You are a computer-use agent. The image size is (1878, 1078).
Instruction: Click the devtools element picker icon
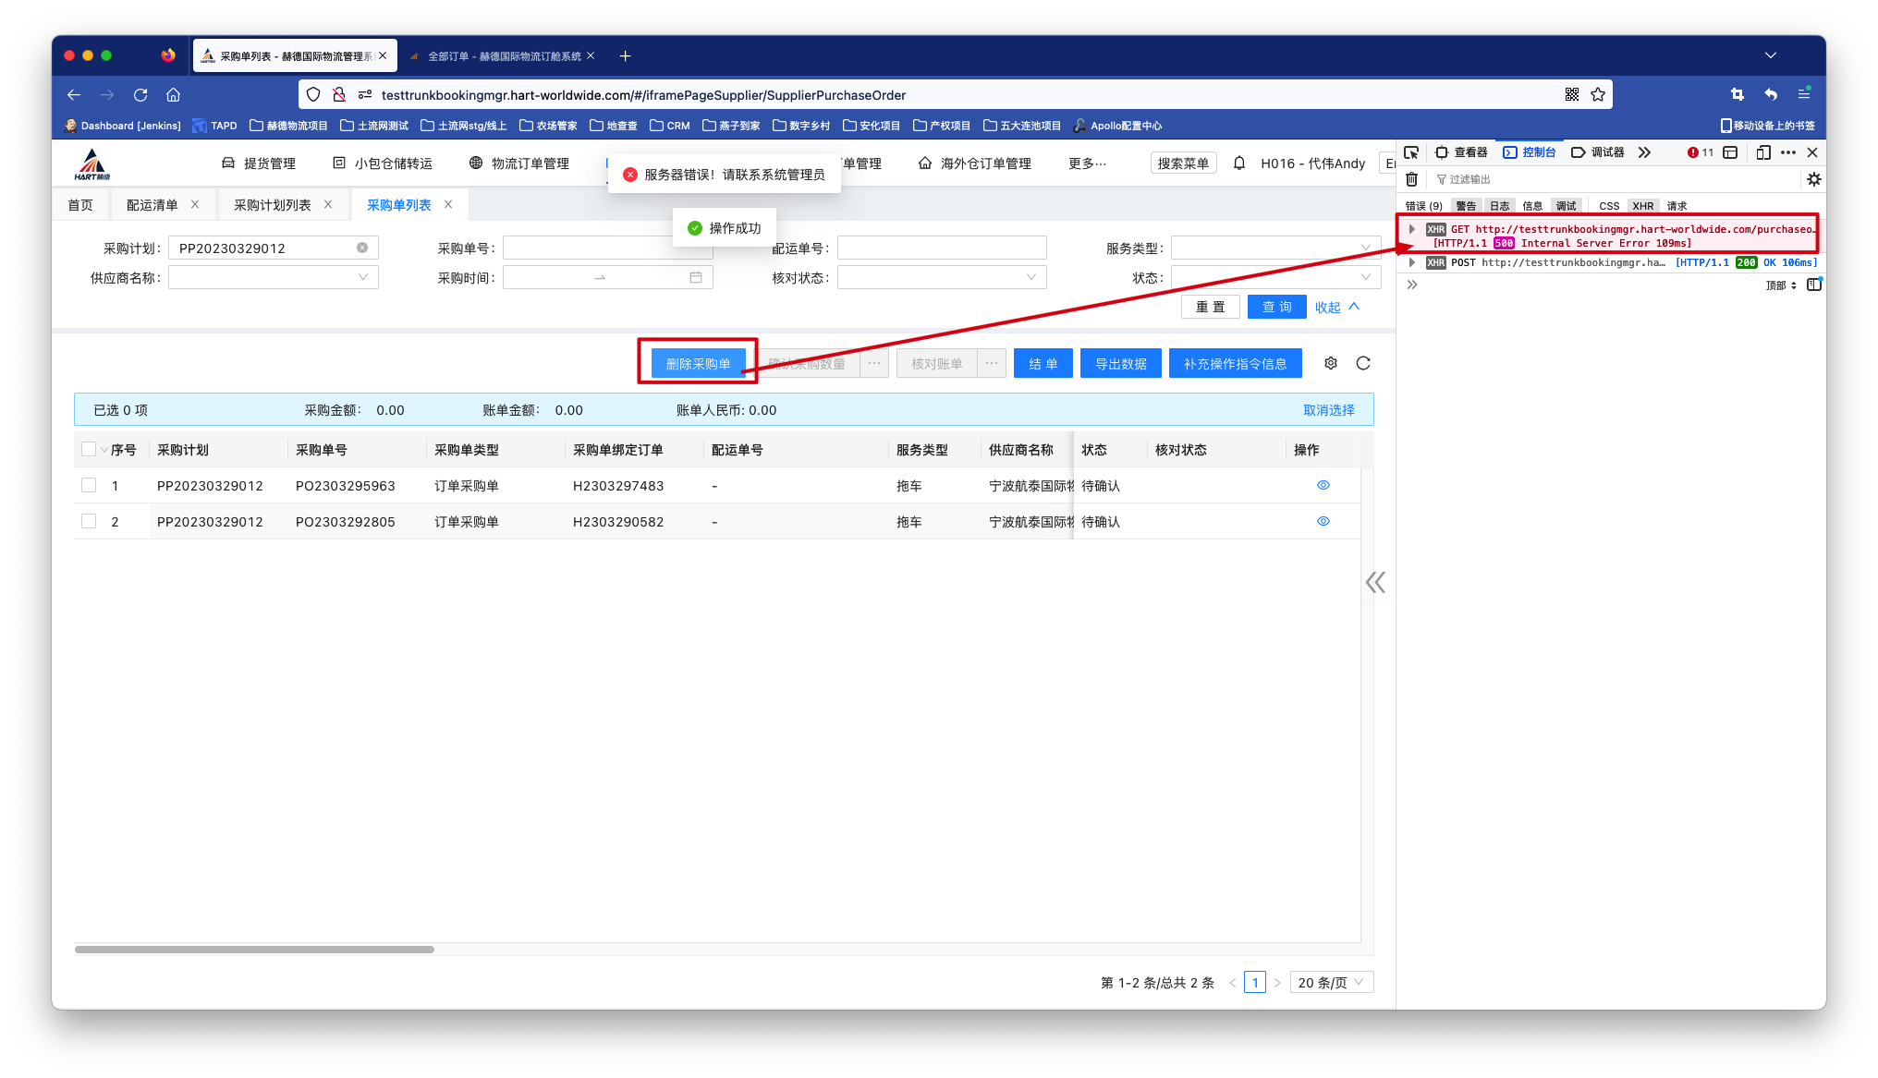click(x=1410, y=152)
